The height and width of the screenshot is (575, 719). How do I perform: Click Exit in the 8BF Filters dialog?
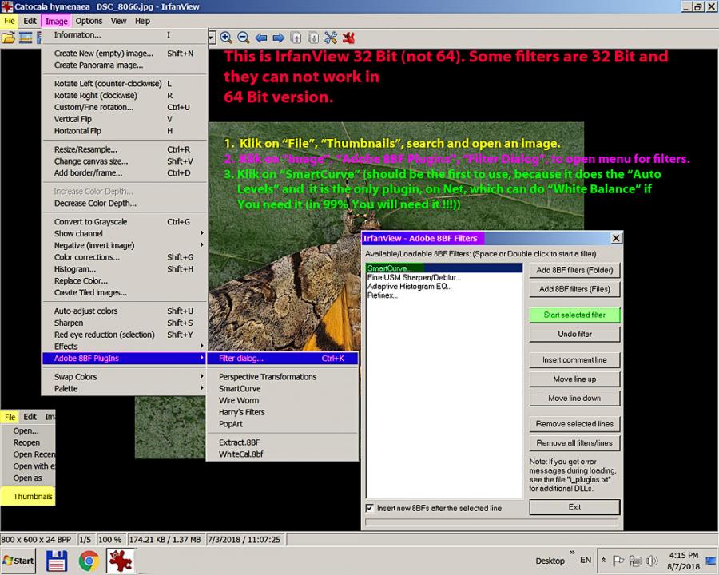[x=574, y=507]
